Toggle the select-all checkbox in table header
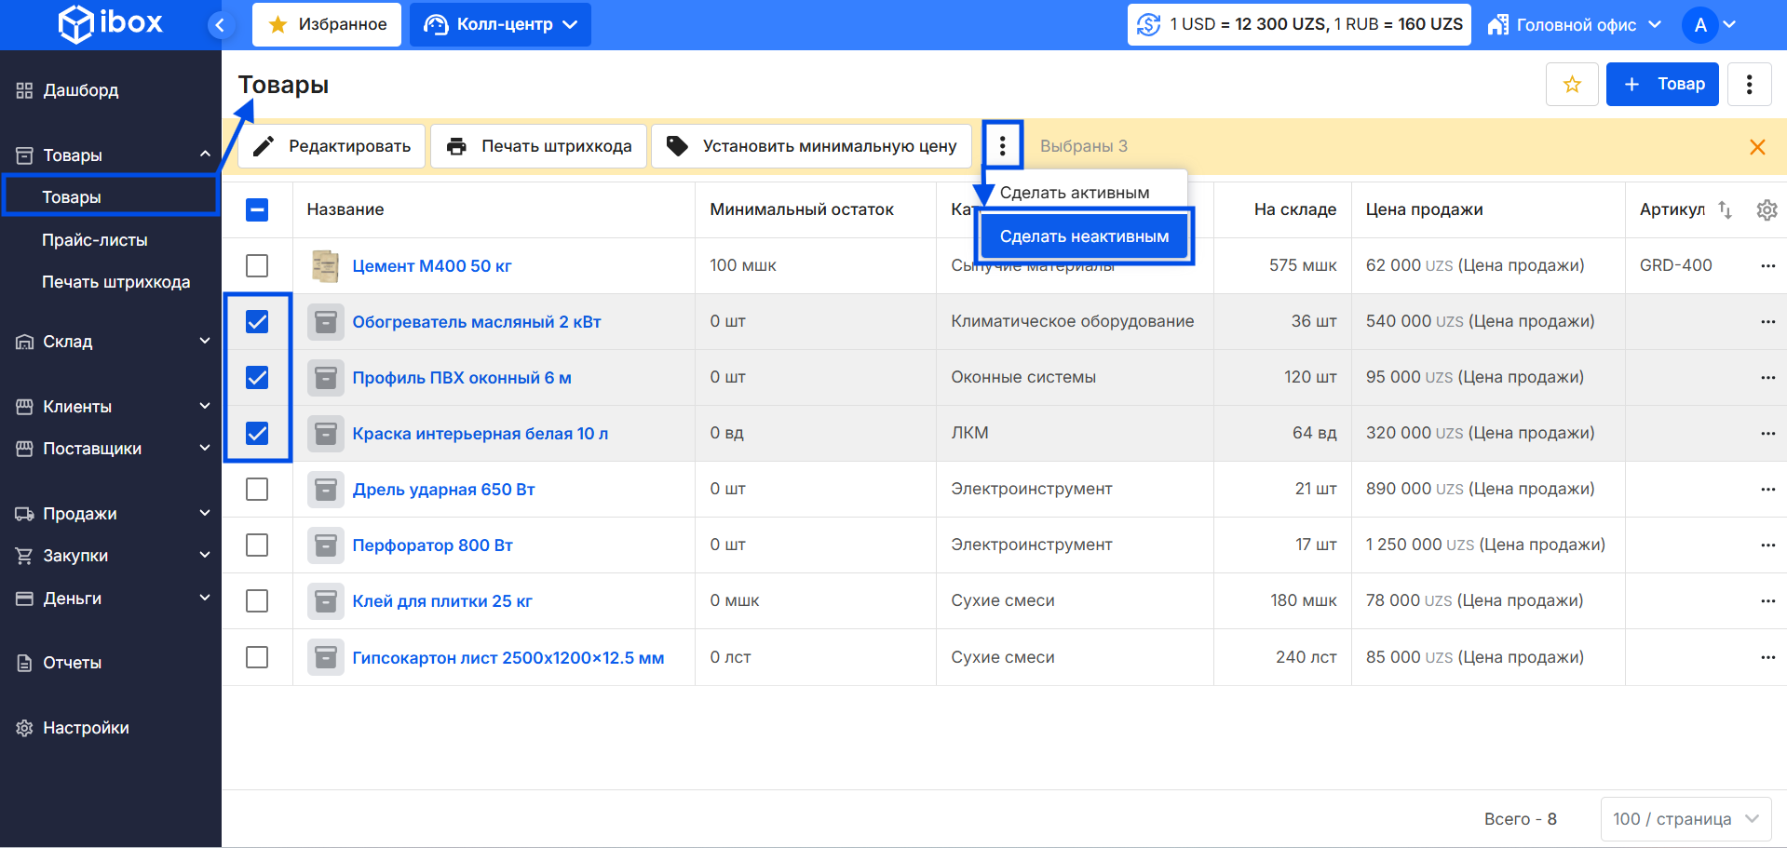The image size is (1787, 848). coord(257,210)
